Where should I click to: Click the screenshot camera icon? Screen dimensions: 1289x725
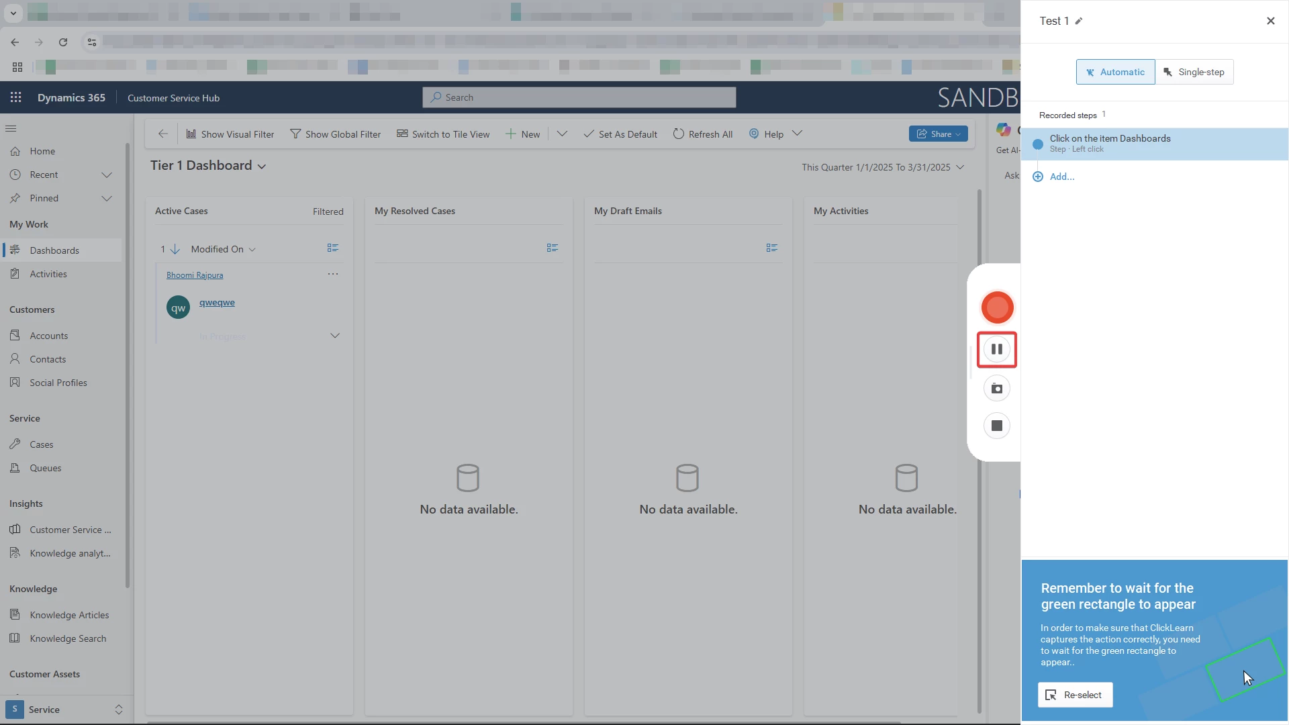pos(997,389)
